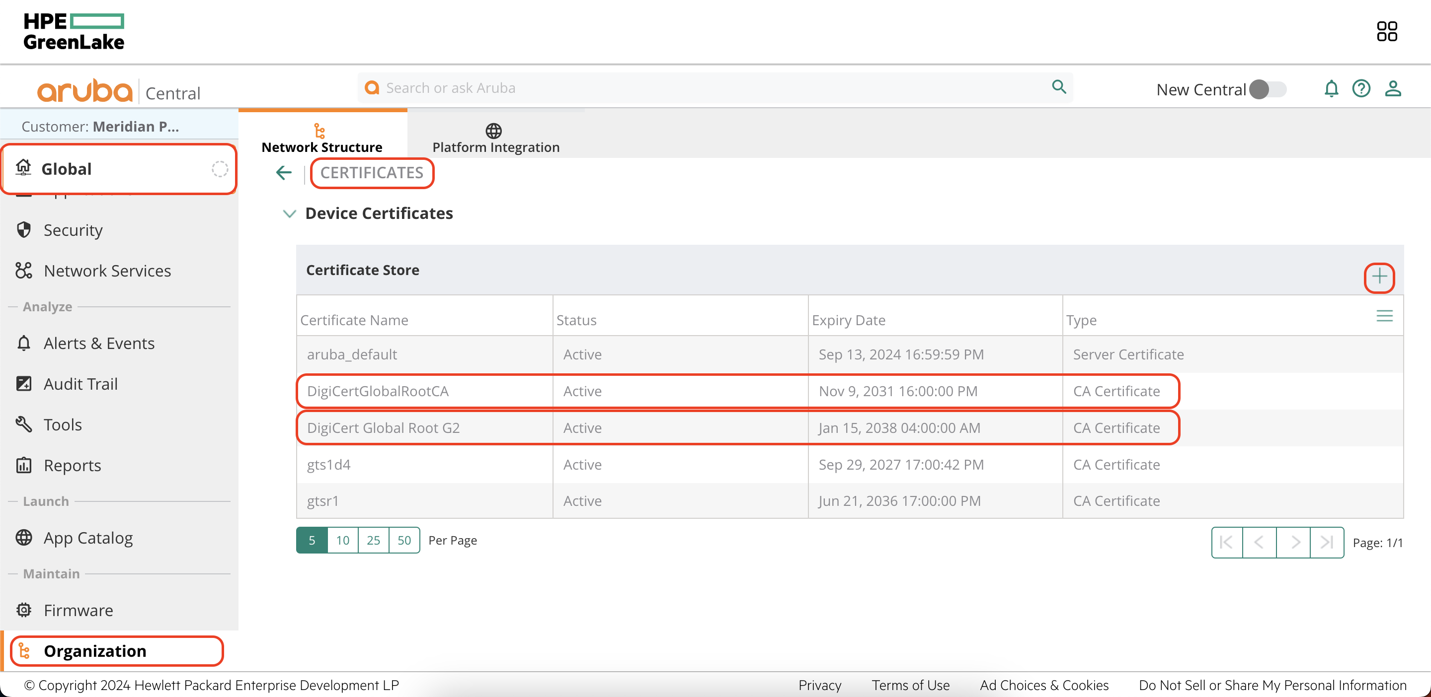1431x697 pixels.
Task: Open Tools in the sidebar
Action: coord(62,424)
